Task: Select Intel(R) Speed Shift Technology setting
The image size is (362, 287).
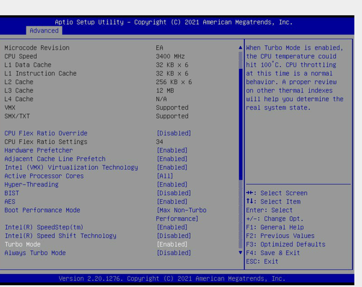Action: 61,235
